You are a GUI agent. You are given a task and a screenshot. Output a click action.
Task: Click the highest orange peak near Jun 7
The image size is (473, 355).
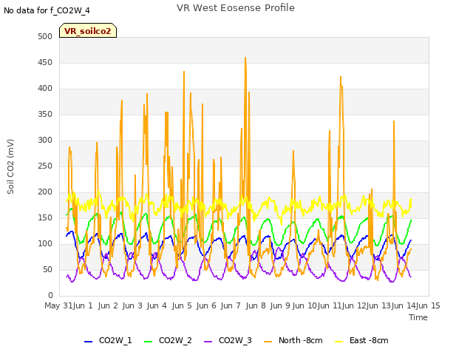pos(245,58)
